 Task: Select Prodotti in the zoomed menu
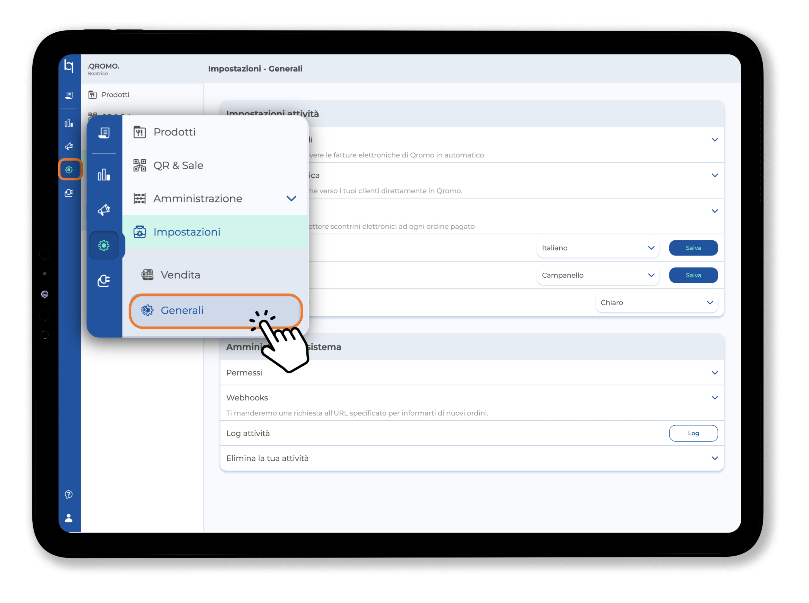coord(215,132)
